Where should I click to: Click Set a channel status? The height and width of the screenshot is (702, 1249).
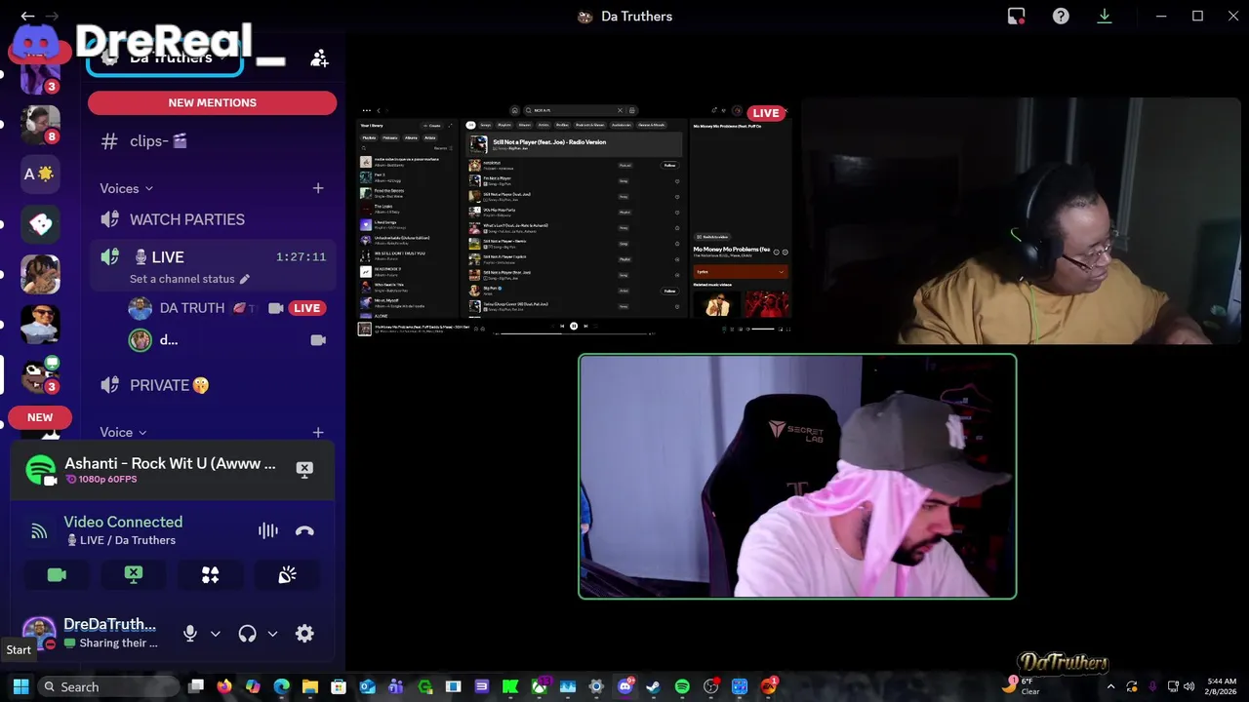[182, 279]
